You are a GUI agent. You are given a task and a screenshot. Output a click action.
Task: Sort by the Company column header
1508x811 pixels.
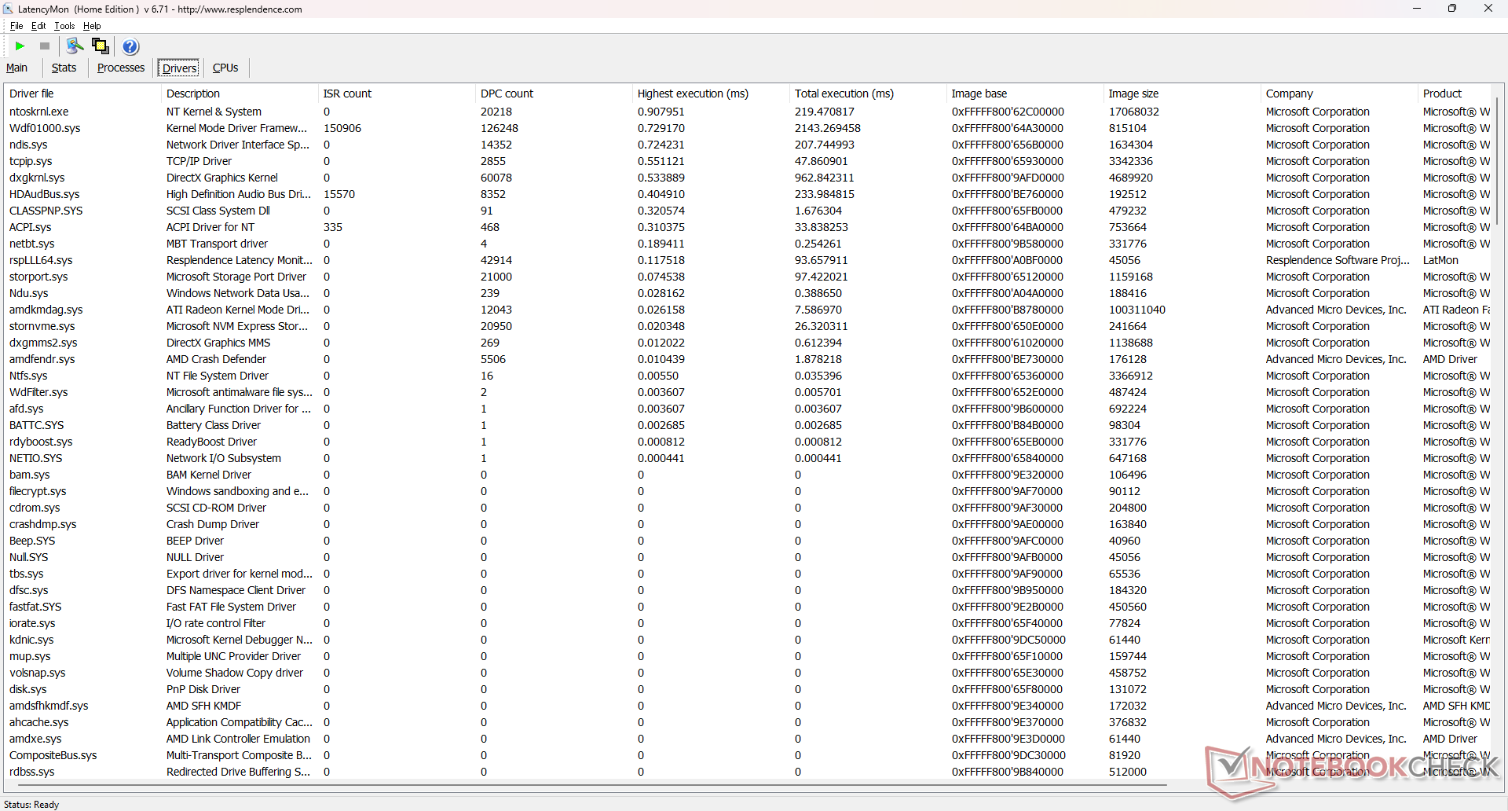click(x=1339, y=94)
